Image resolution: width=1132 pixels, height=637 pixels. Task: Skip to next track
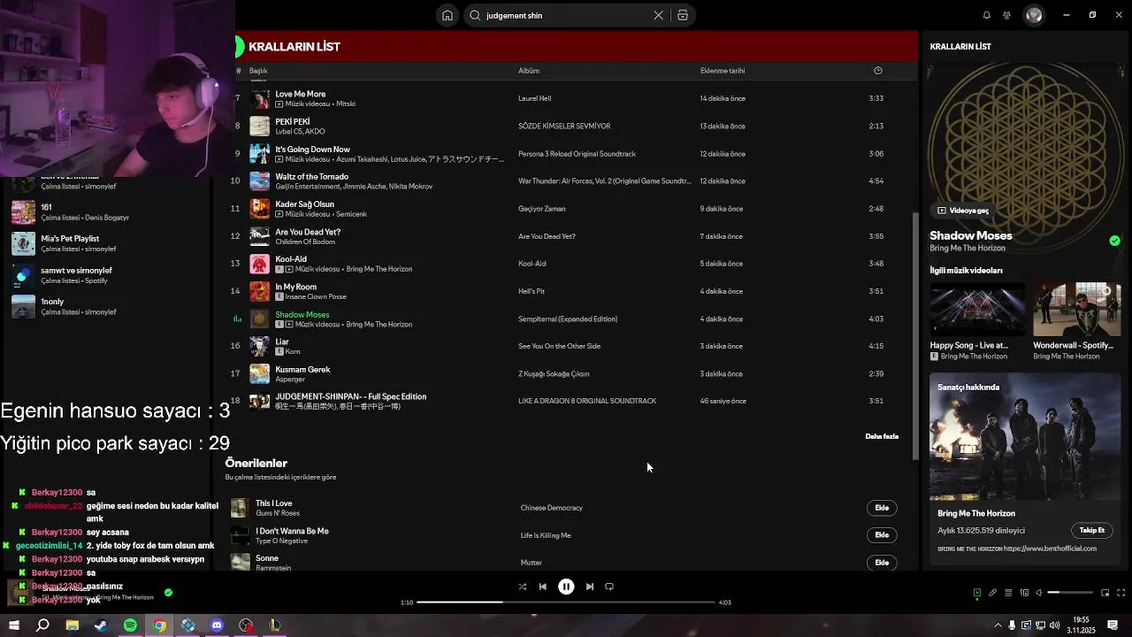pyautogui.click(x=589, y=587)
